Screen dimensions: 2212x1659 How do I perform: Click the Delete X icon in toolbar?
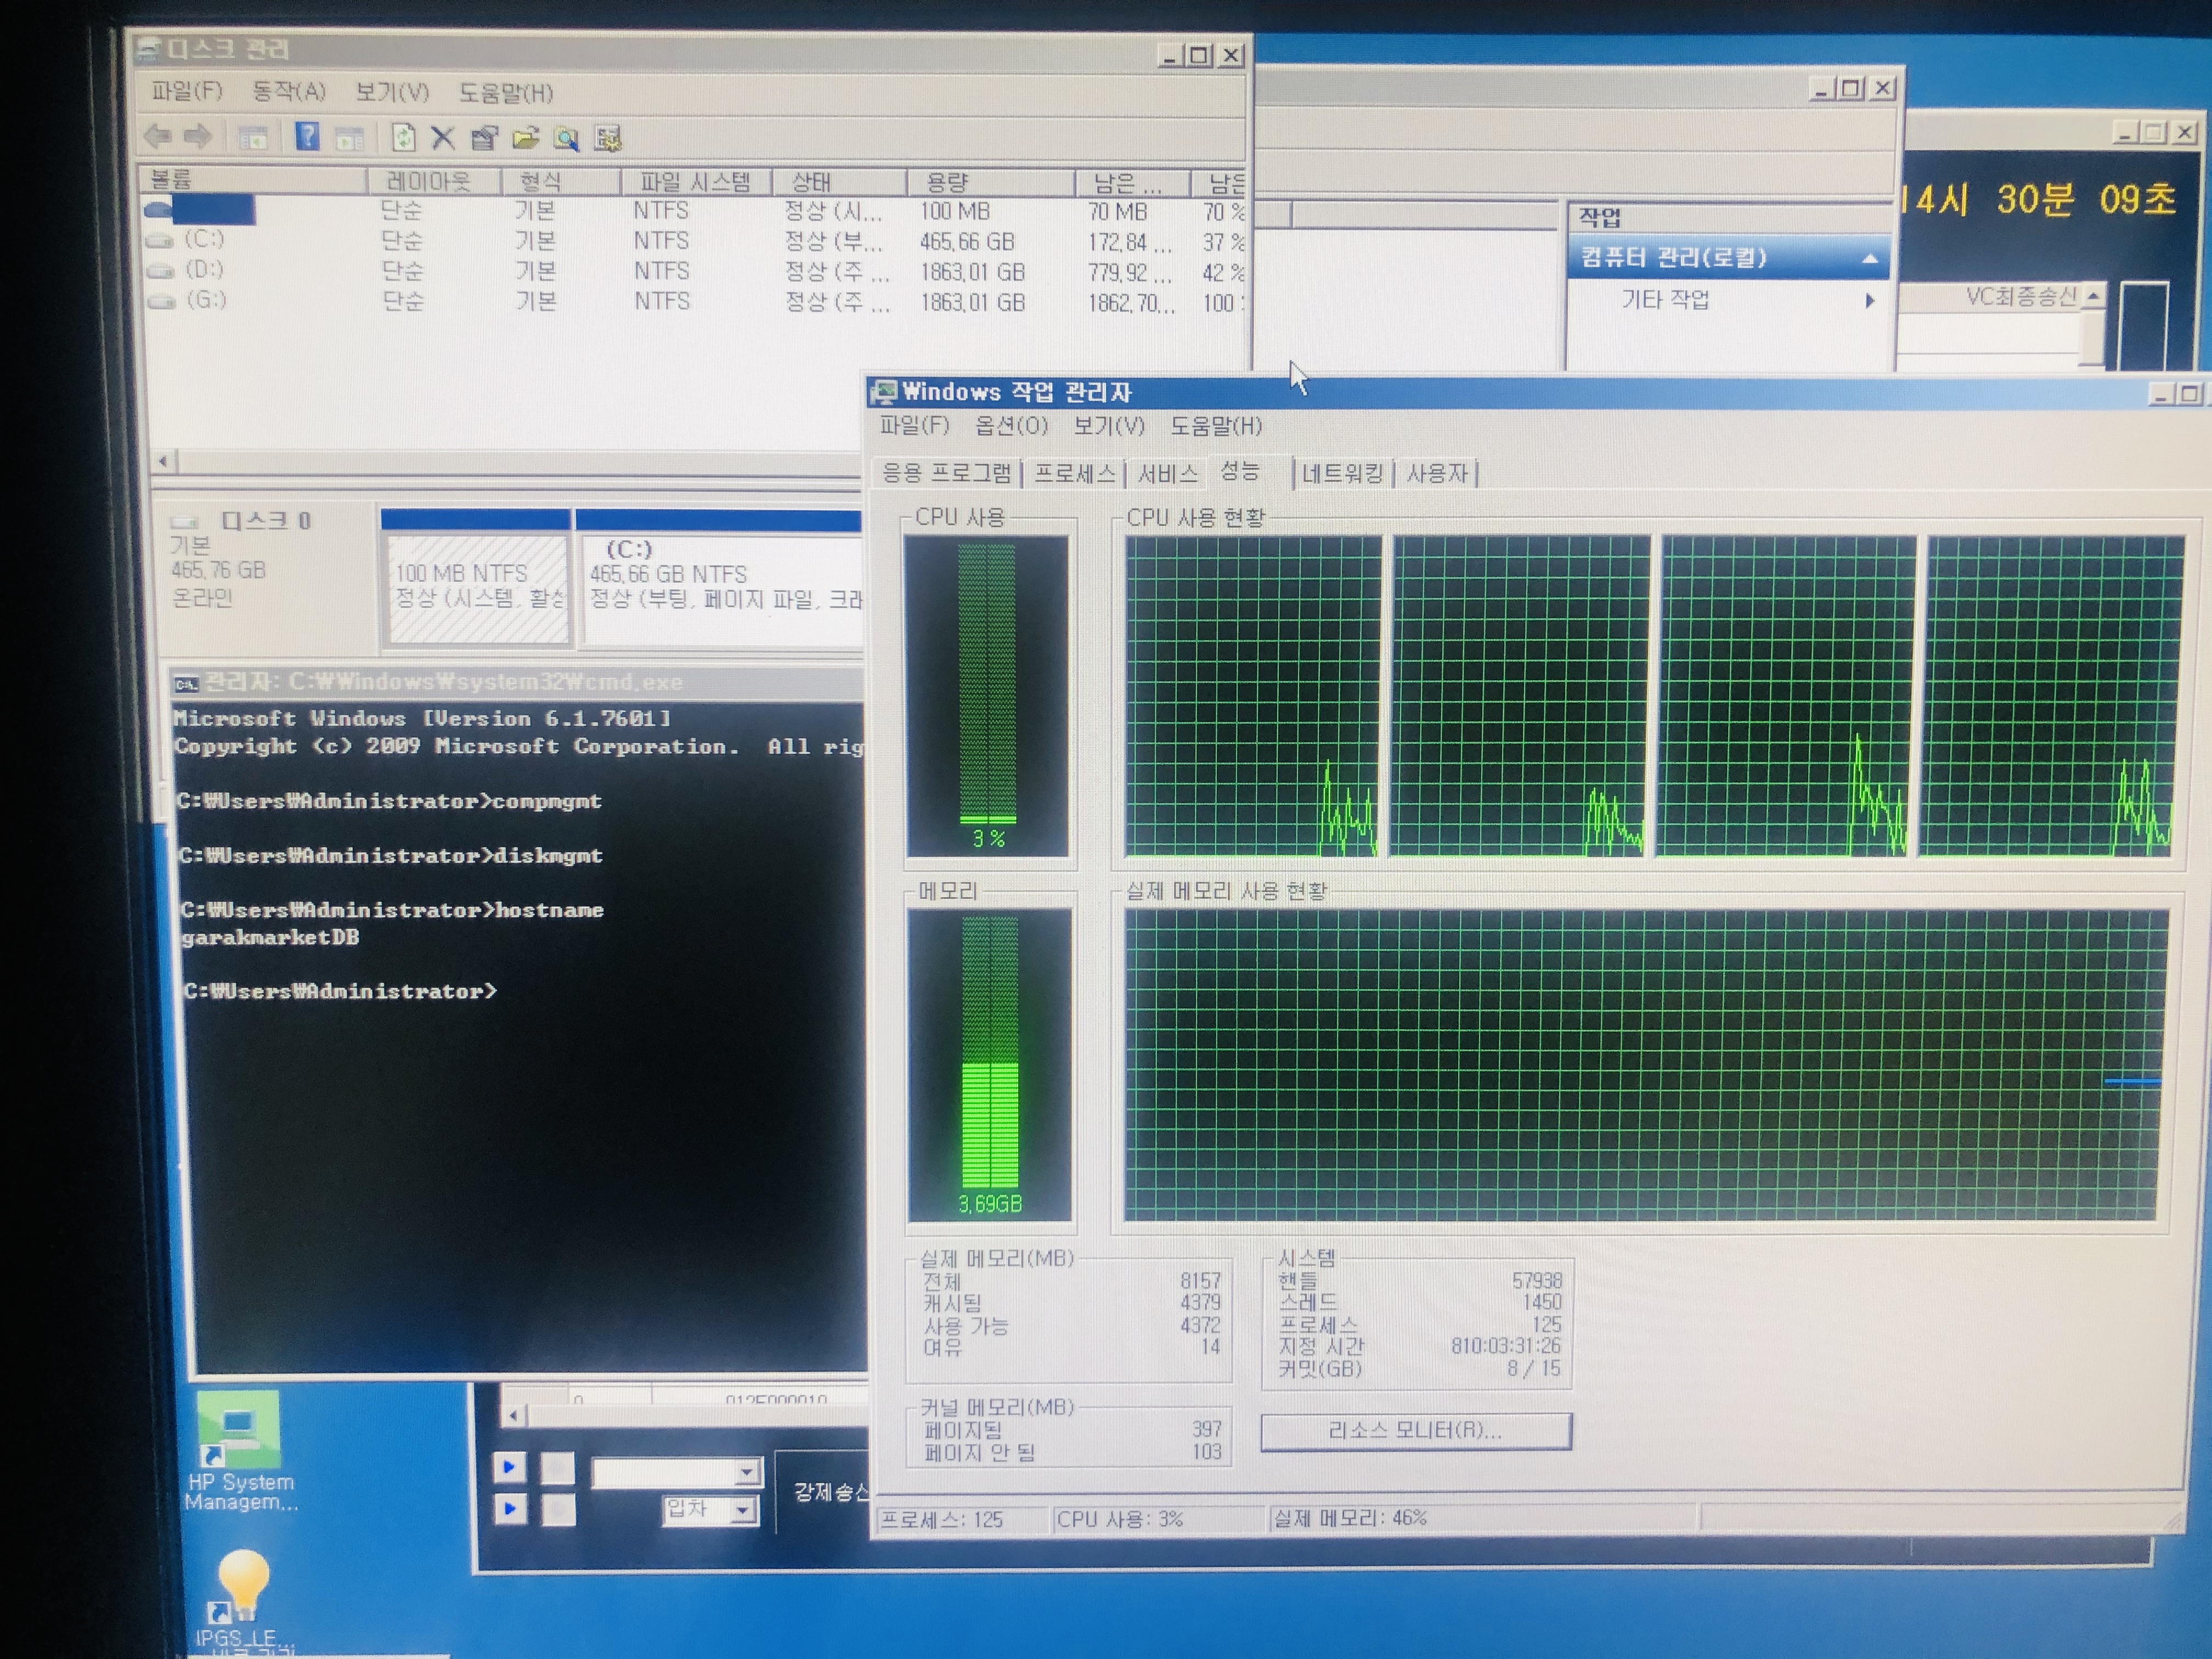tap(442, 138)
